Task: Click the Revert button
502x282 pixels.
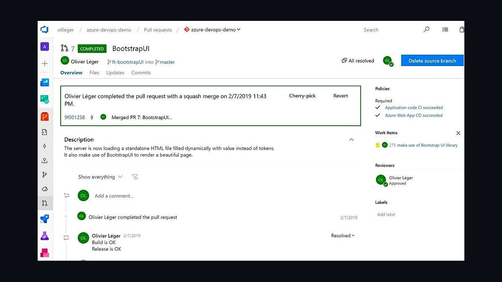Action: click(341, 96)
